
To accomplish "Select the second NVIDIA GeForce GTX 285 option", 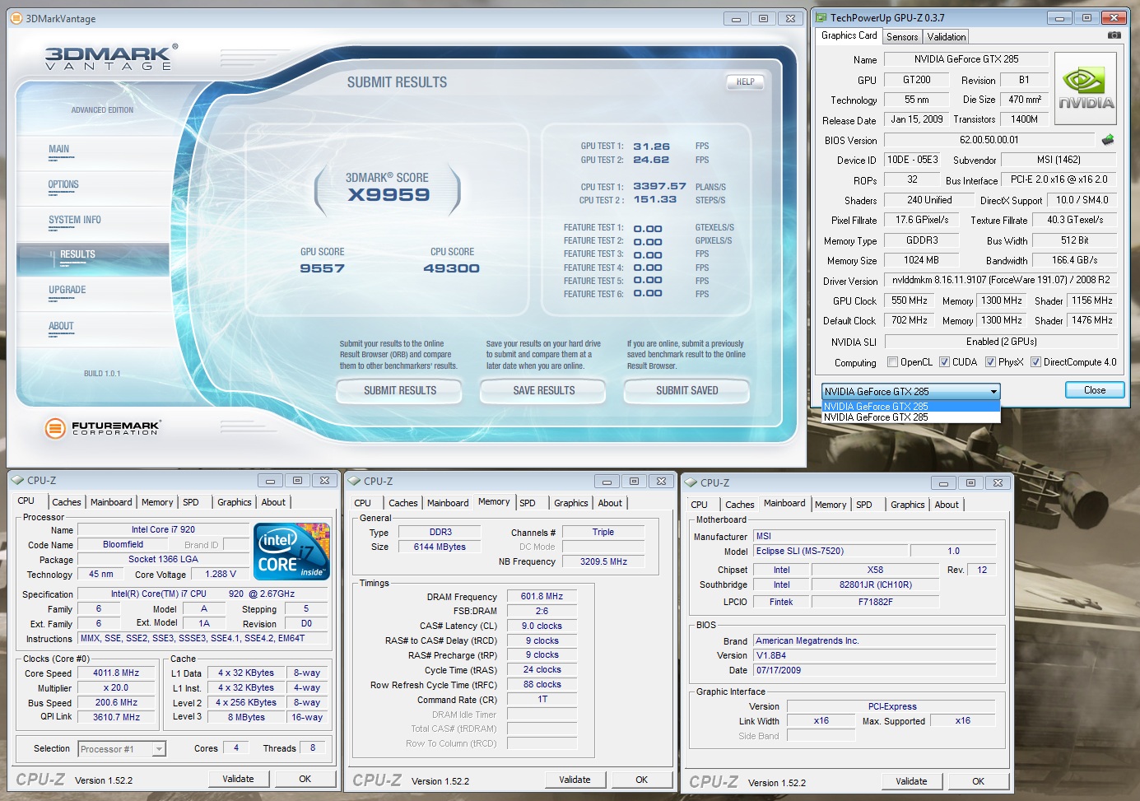I will 910,417.
